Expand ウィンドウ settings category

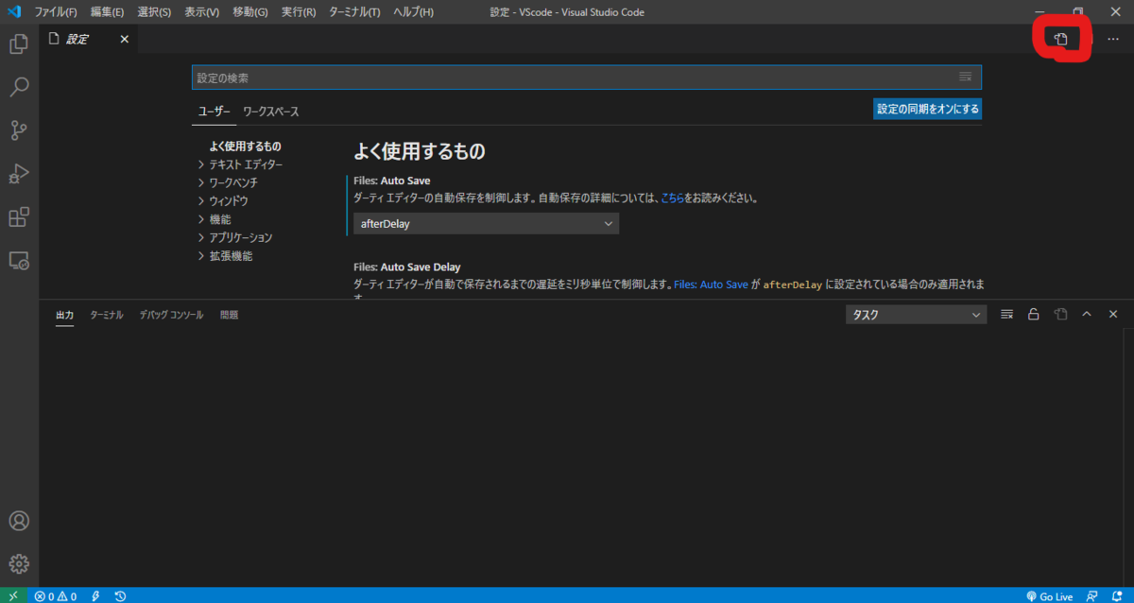(223, 200)
